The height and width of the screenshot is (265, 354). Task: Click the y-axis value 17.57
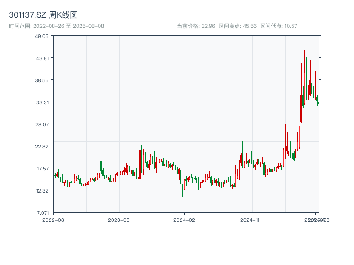pyautogui.click(x=43, y=169)
